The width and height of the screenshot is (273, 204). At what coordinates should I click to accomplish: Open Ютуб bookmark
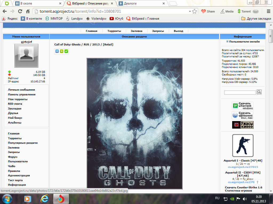coord(116,19)
